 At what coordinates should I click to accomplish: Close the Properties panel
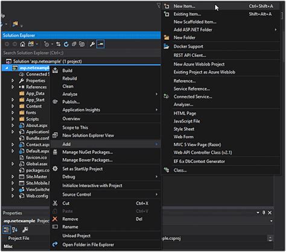click(270, 213)
